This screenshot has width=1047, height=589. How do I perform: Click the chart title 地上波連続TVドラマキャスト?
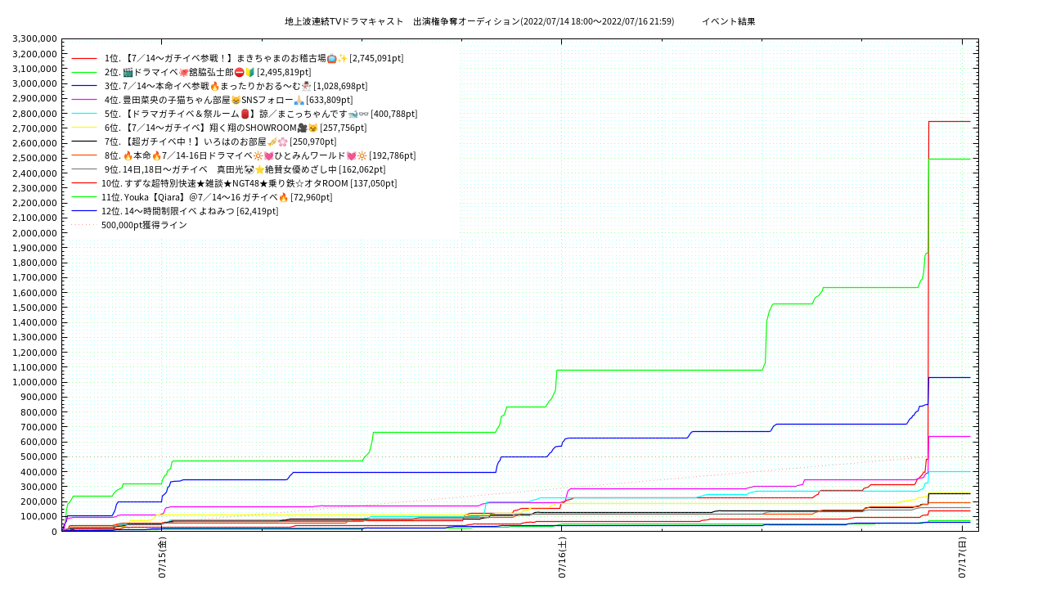tap(344, 21)
